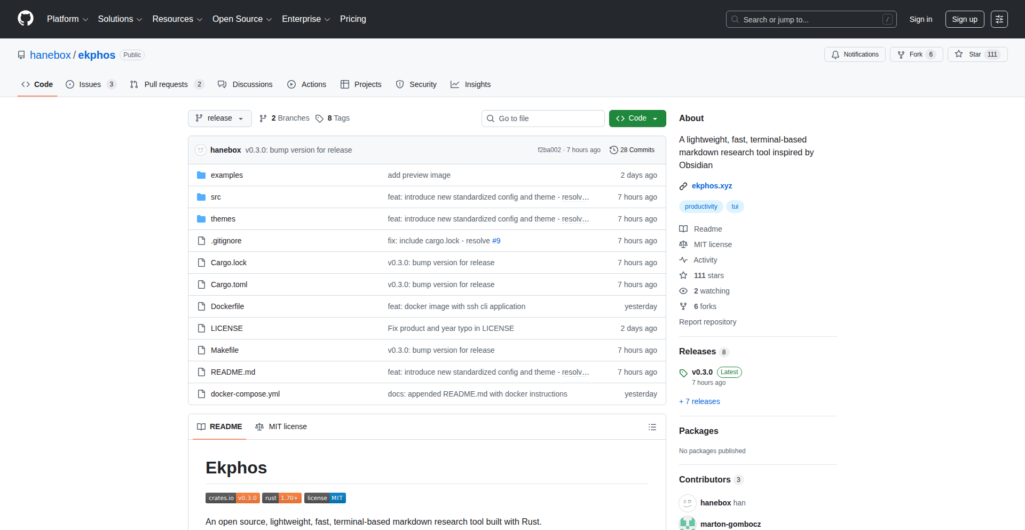Click the pulse icon beside Activity
Screen dimensions: 1025x530
point(683,260)
